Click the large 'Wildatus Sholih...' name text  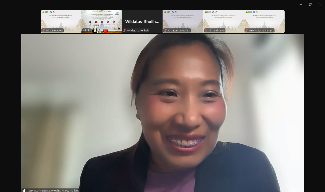pyautogui.click(x=142, y=22)
